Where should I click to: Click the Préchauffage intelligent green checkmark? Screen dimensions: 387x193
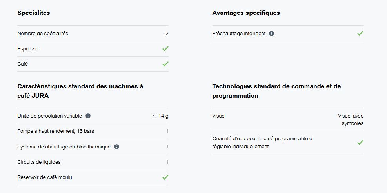(360, 33)
